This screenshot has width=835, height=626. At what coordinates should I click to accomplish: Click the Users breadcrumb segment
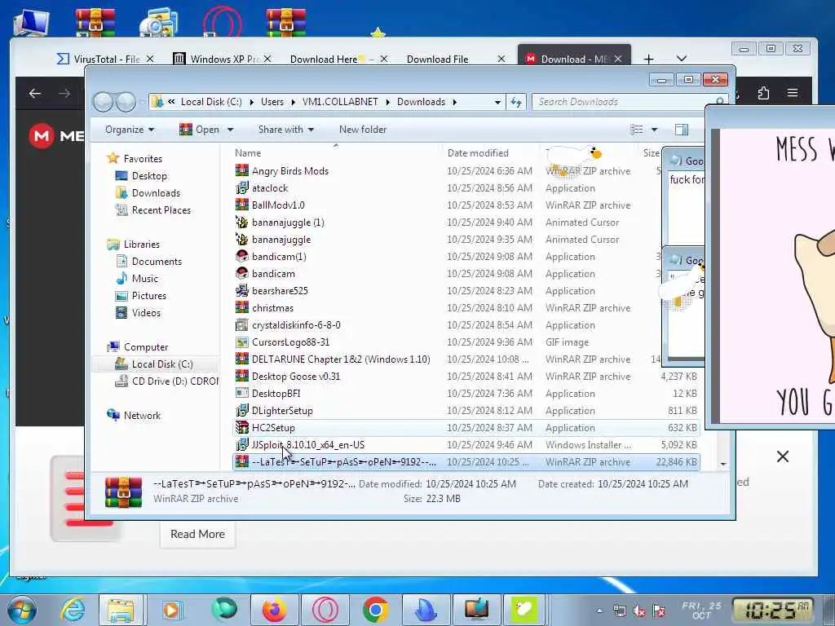[272, 102]
